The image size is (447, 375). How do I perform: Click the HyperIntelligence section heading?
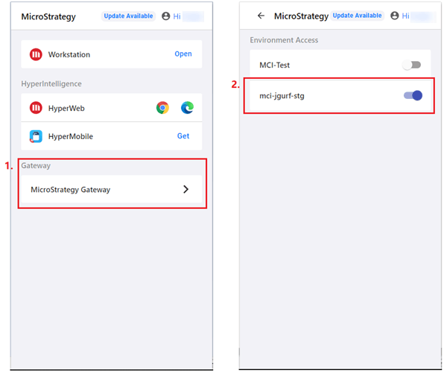pos(51,84)
